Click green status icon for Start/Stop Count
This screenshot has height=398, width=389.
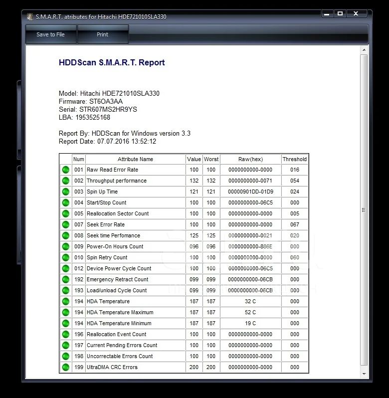(x=66, y=202)
